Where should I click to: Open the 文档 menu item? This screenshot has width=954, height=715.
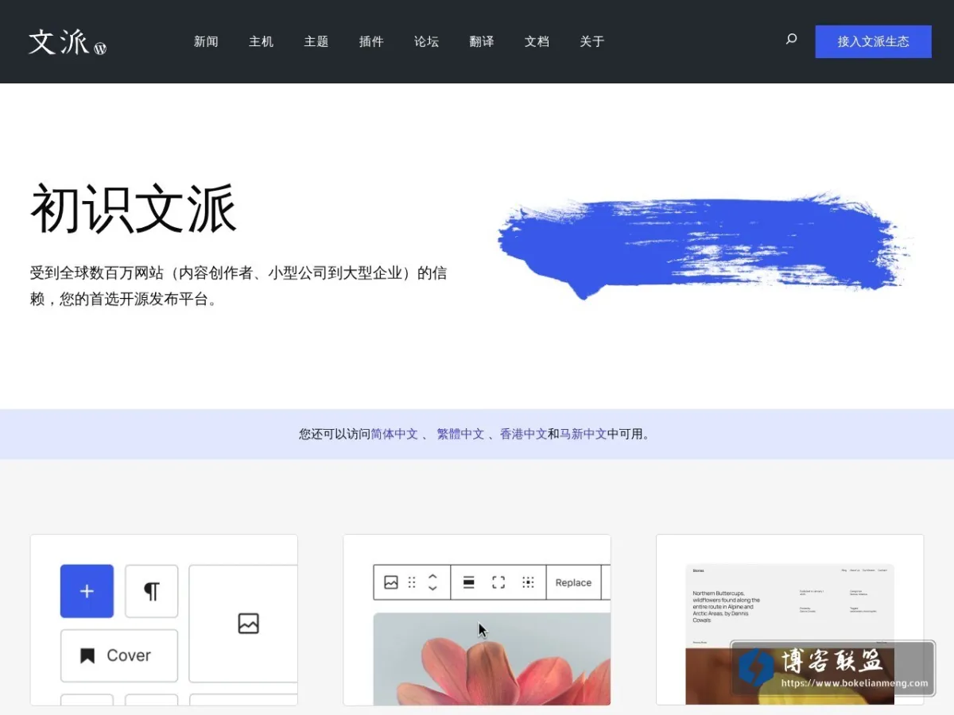coord(537,41)
